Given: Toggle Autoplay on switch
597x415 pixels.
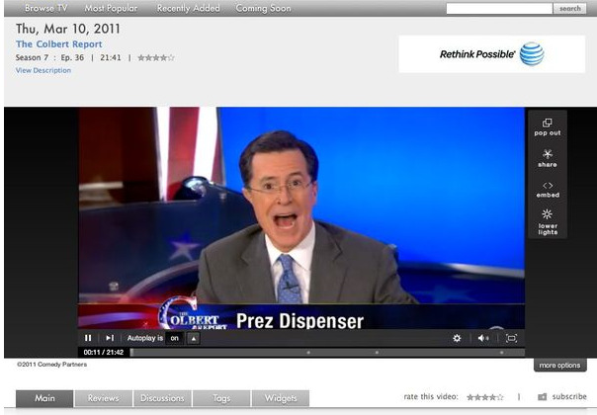Looking at the screenshot, I should (174, 338).
